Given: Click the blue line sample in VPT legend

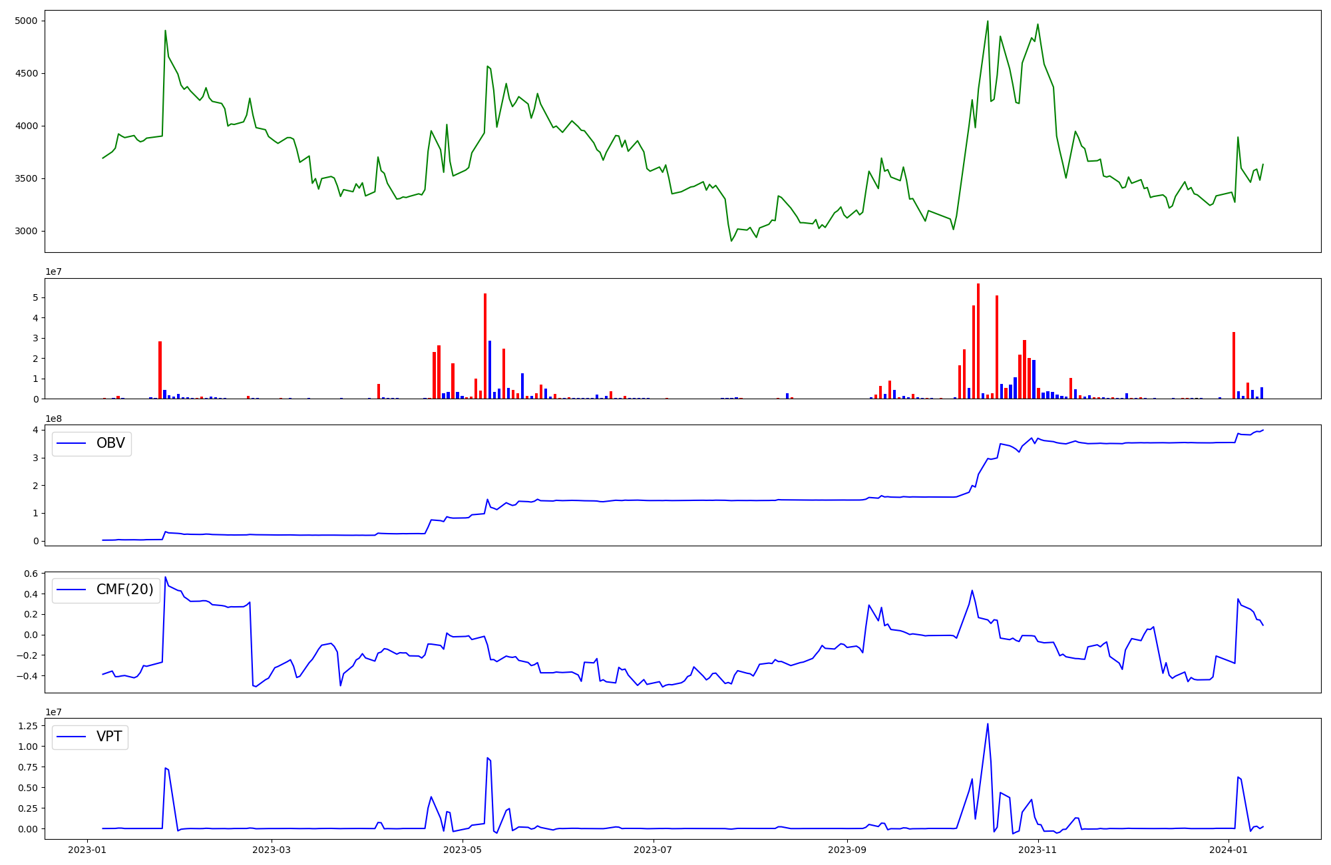Looking at the screenshot, I should [x=71, y=737].
